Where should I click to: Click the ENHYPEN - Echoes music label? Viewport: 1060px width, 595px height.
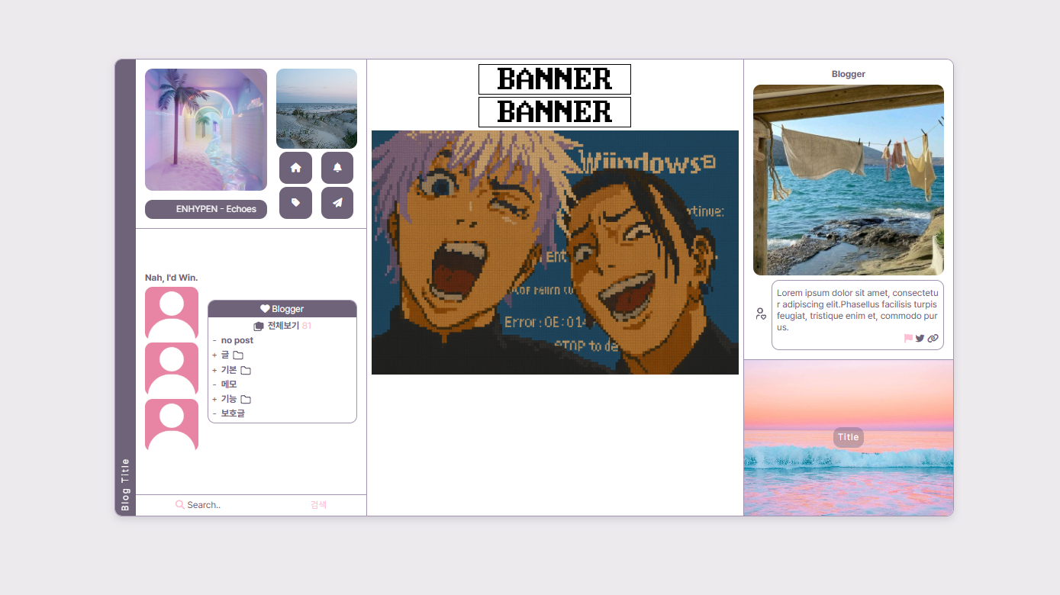[206, 209]
